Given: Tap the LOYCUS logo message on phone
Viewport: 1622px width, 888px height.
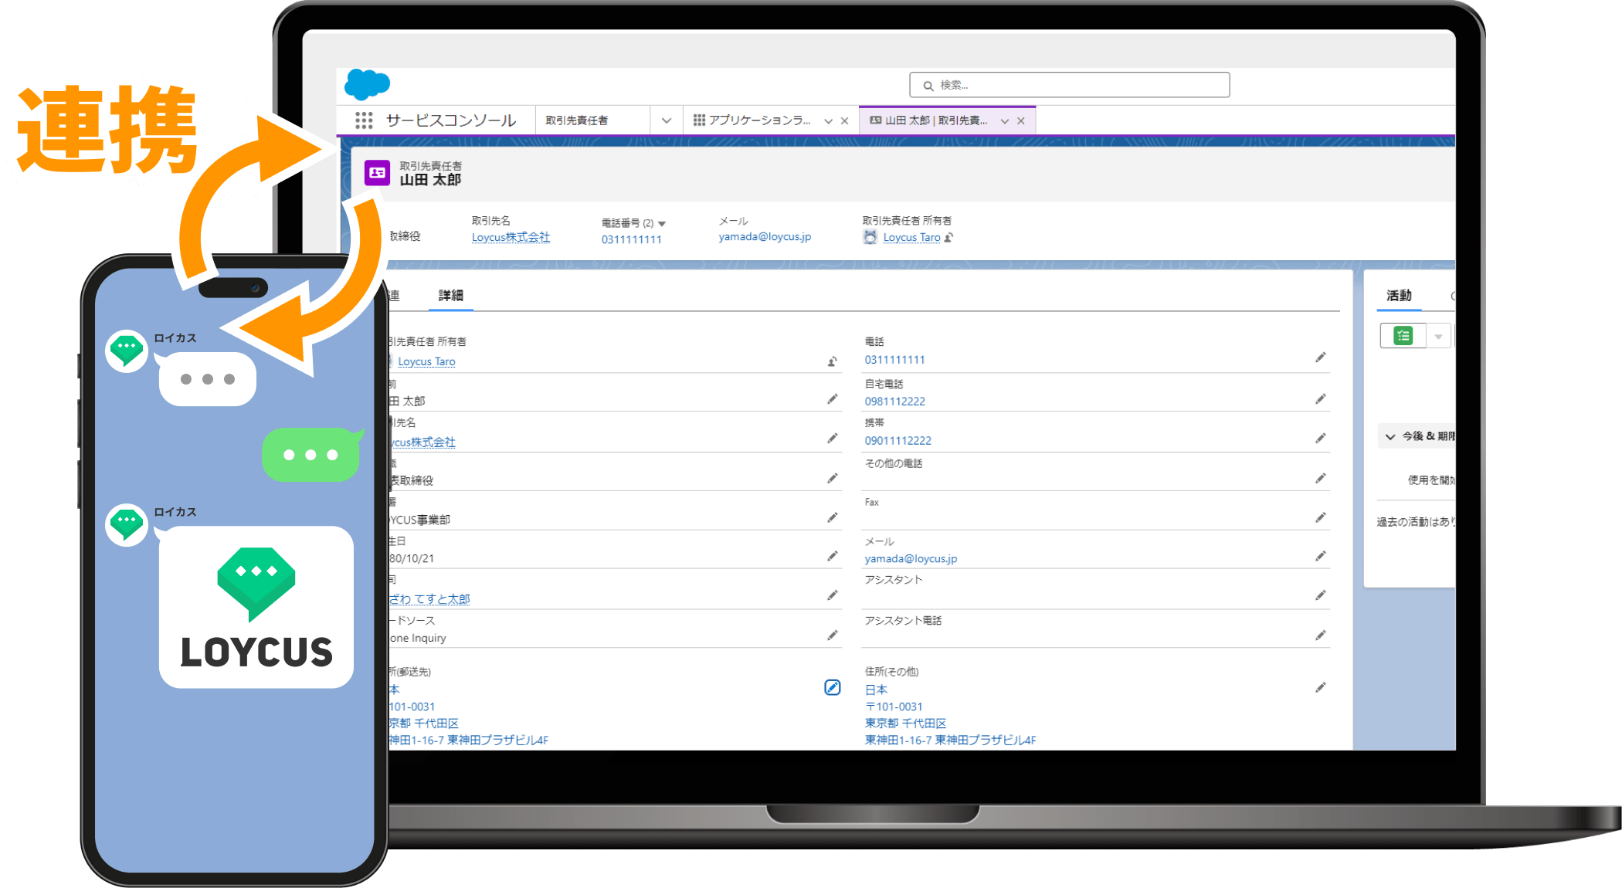Looking at the screenshot, I should [256, 607].
